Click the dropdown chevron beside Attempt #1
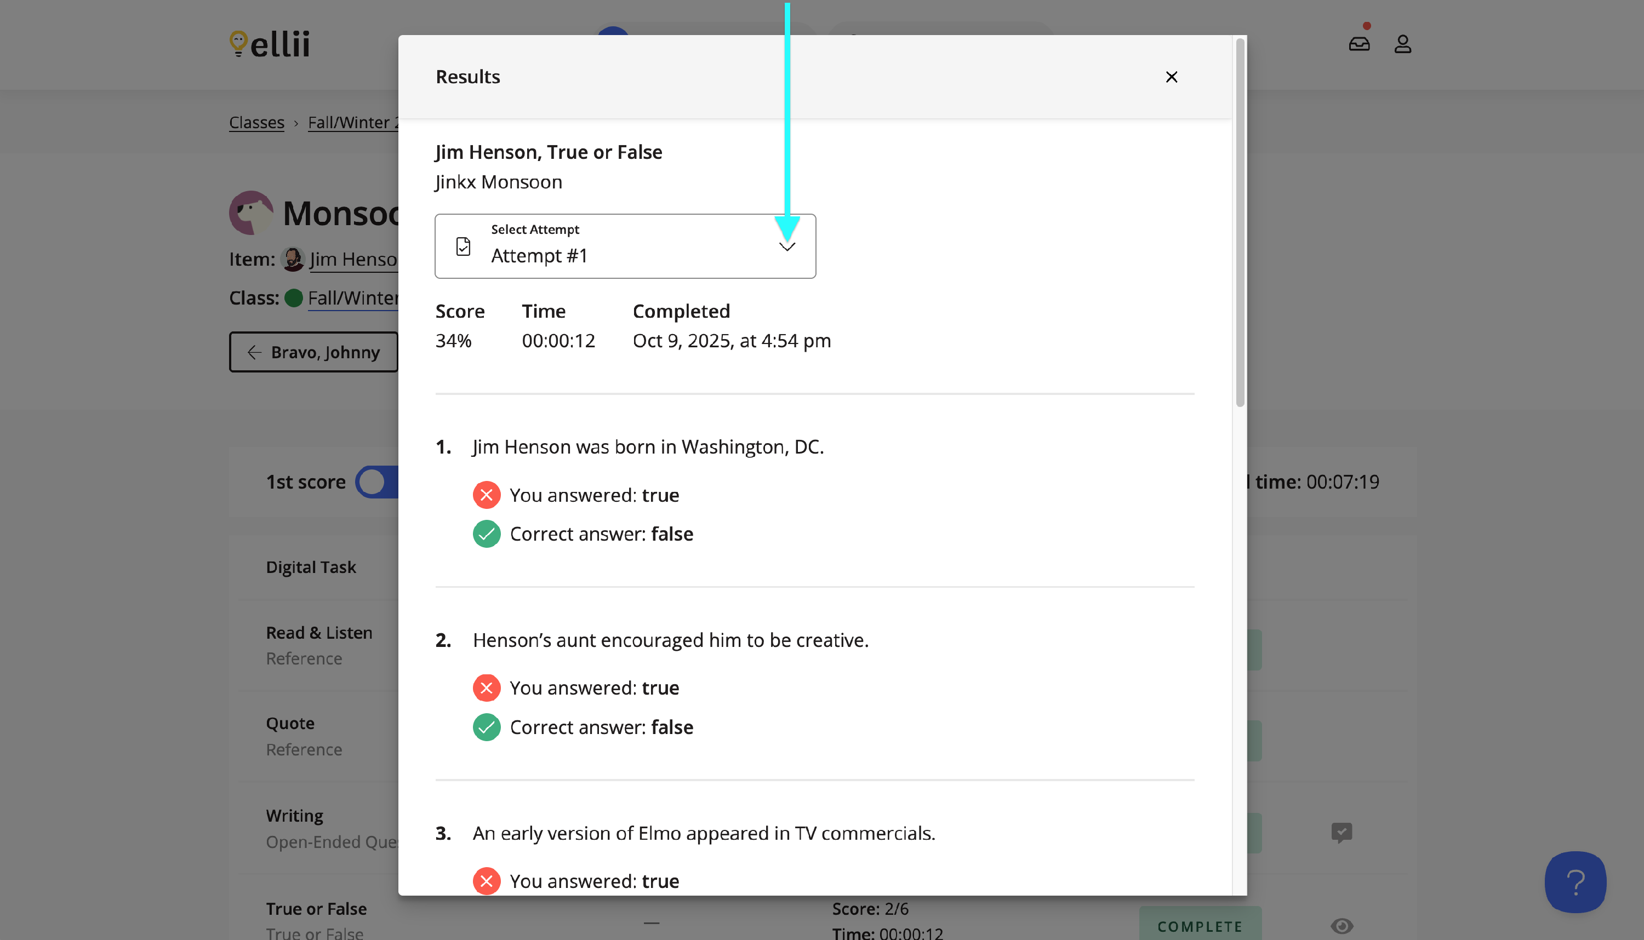Screen dimensions: 1644x940 [786, 247]
